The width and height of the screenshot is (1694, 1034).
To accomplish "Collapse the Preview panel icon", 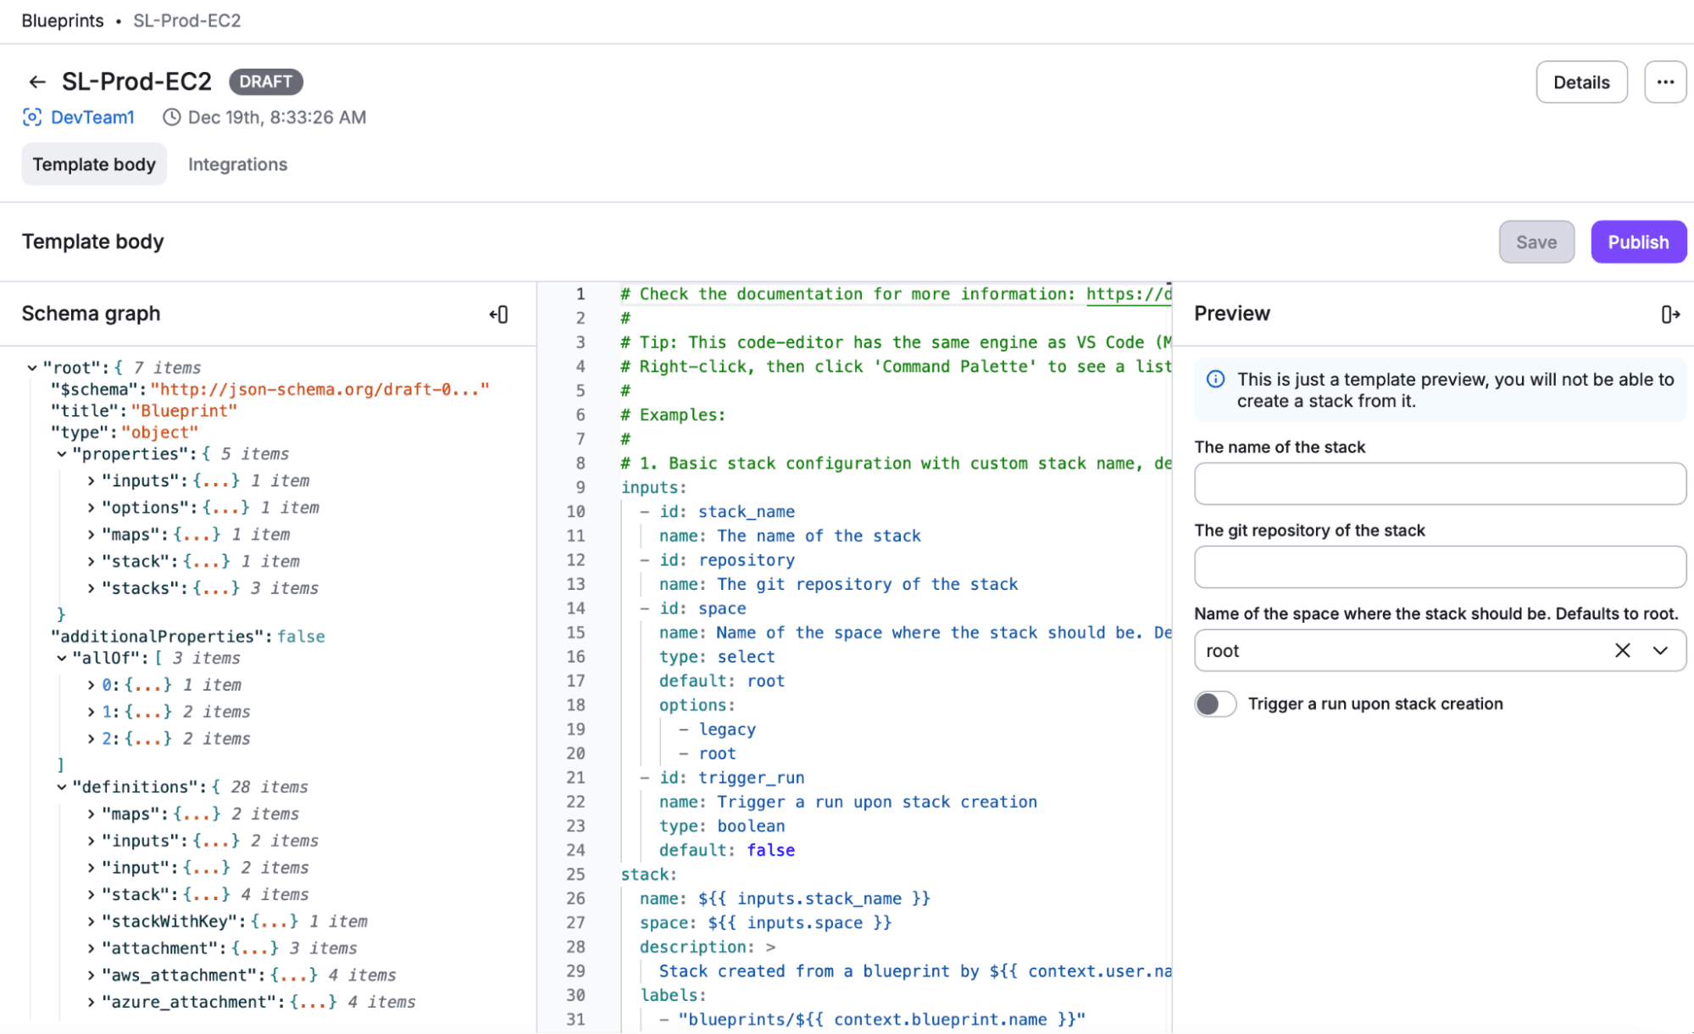I will click(1670, 314).
